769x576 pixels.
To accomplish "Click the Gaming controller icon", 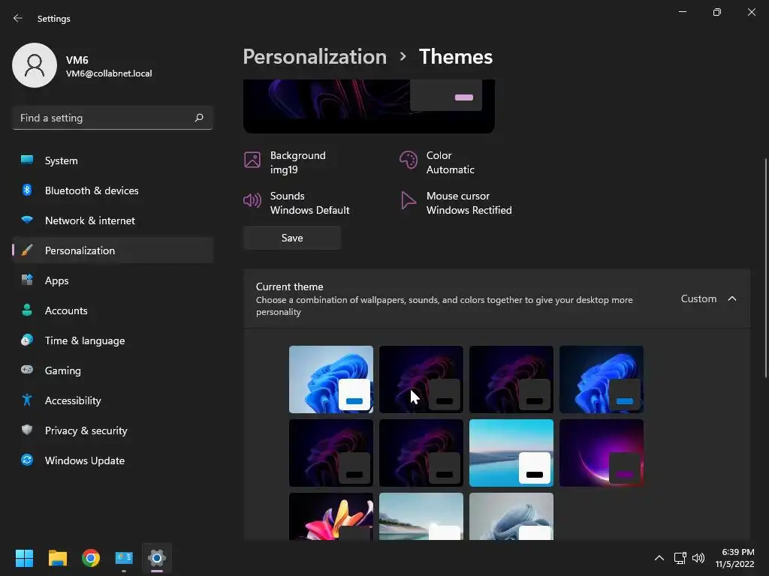I will [x=27, y=370].
